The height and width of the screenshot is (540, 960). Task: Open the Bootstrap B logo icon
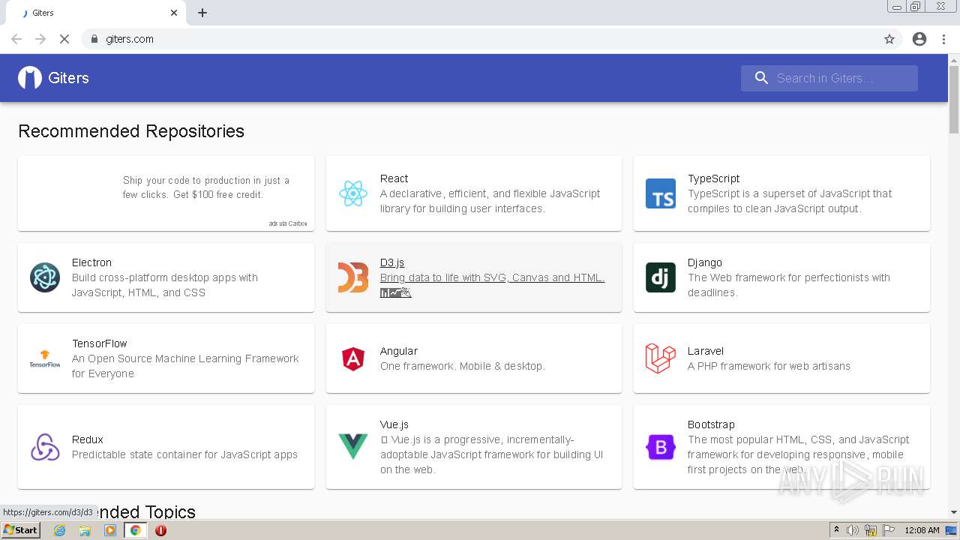click(661, 447)
